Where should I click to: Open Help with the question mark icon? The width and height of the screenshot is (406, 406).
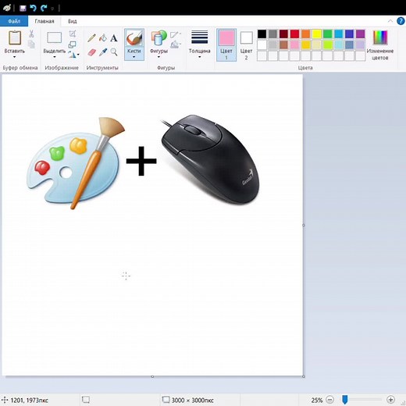pyautogui.click(x=401, y=21)
